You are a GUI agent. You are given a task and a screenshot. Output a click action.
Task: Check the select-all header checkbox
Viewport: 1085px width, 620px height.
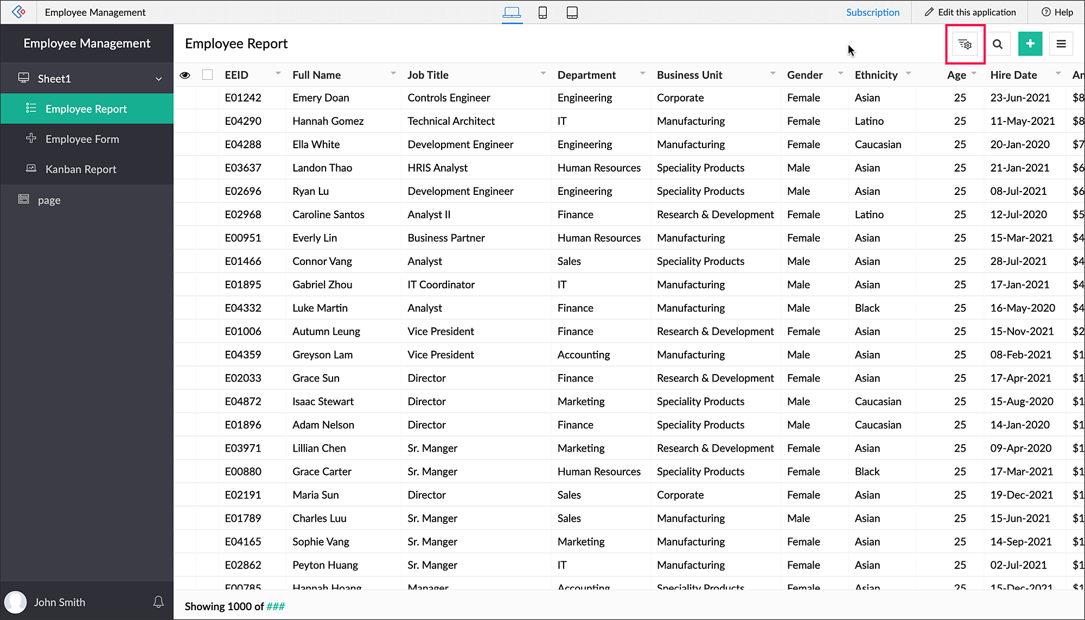click(207, 75)
